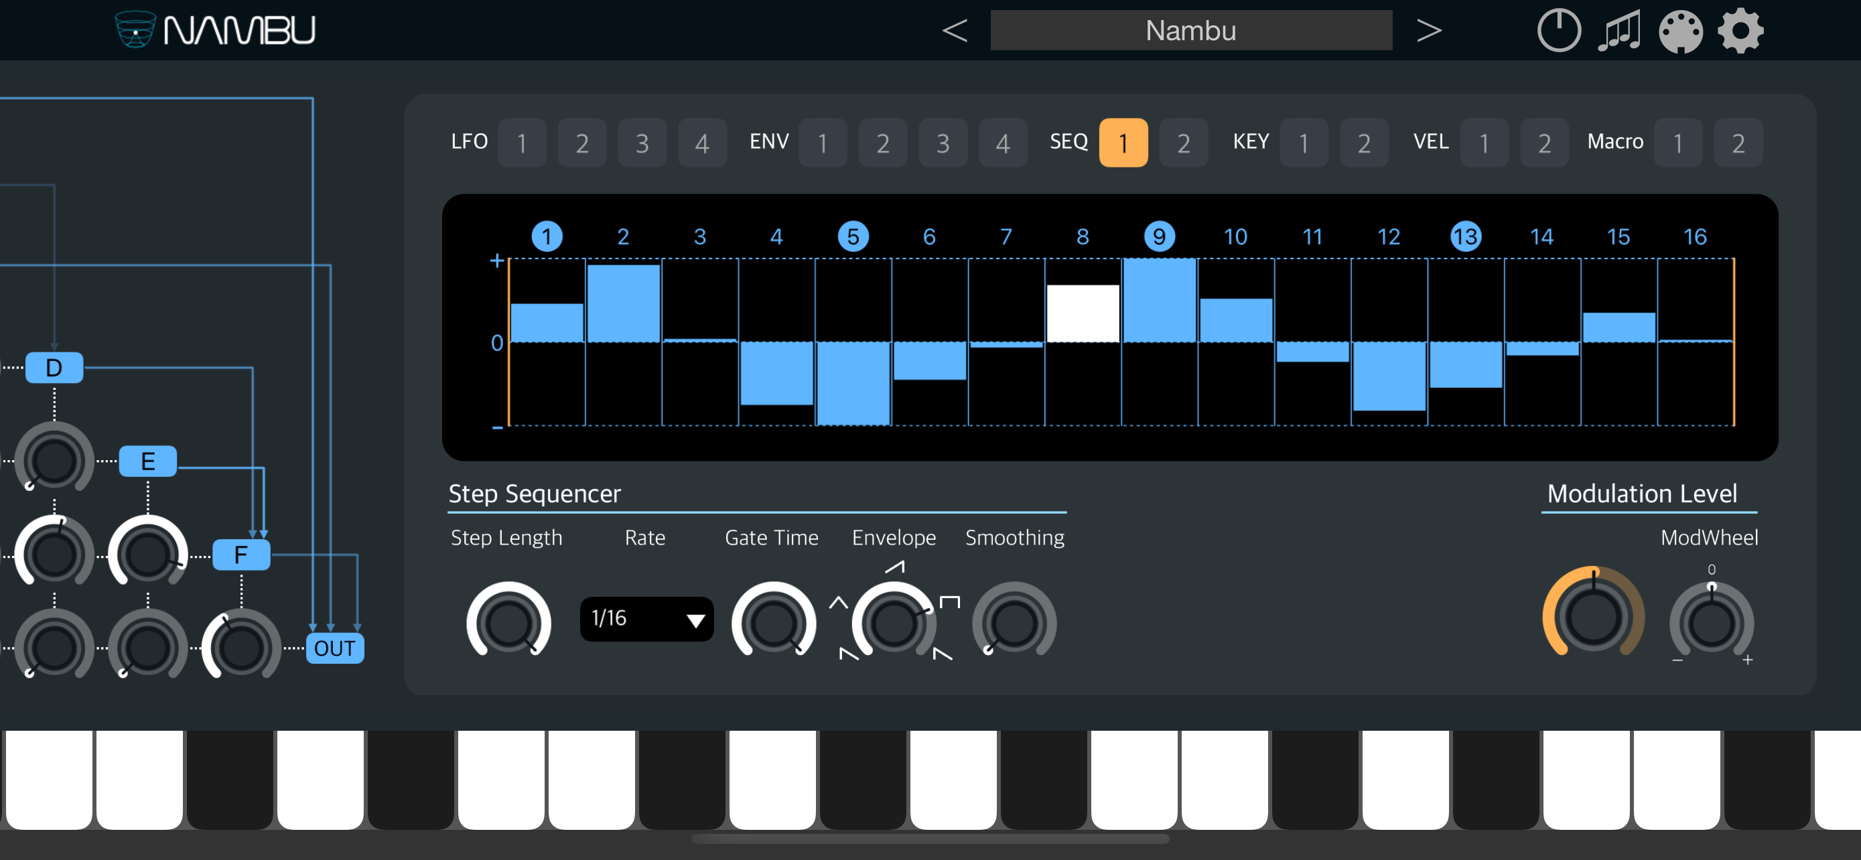Screen dimensions: 1861x860
Task: Toggle step 8 marker in sequencer
Action: (1082, 237)
